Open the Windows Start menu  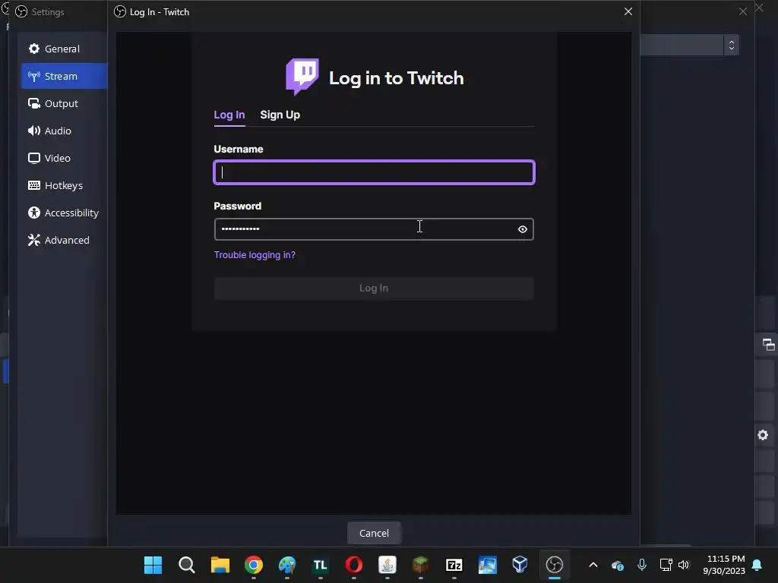pos(153,565)
